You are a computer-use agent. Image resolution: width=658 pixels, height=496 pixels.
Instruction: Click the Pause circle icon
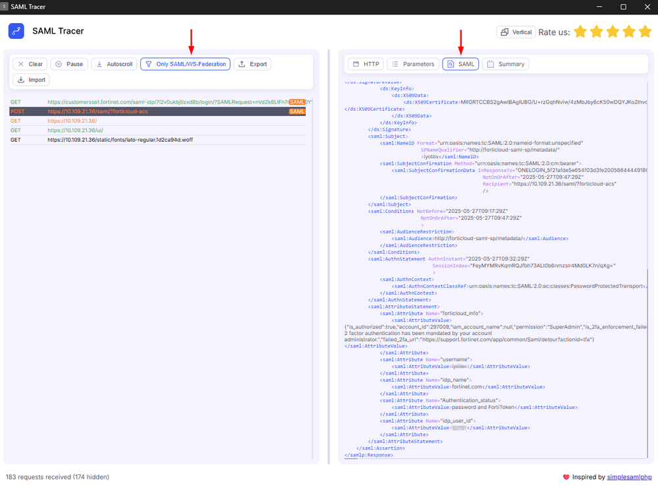pos(59,64)
